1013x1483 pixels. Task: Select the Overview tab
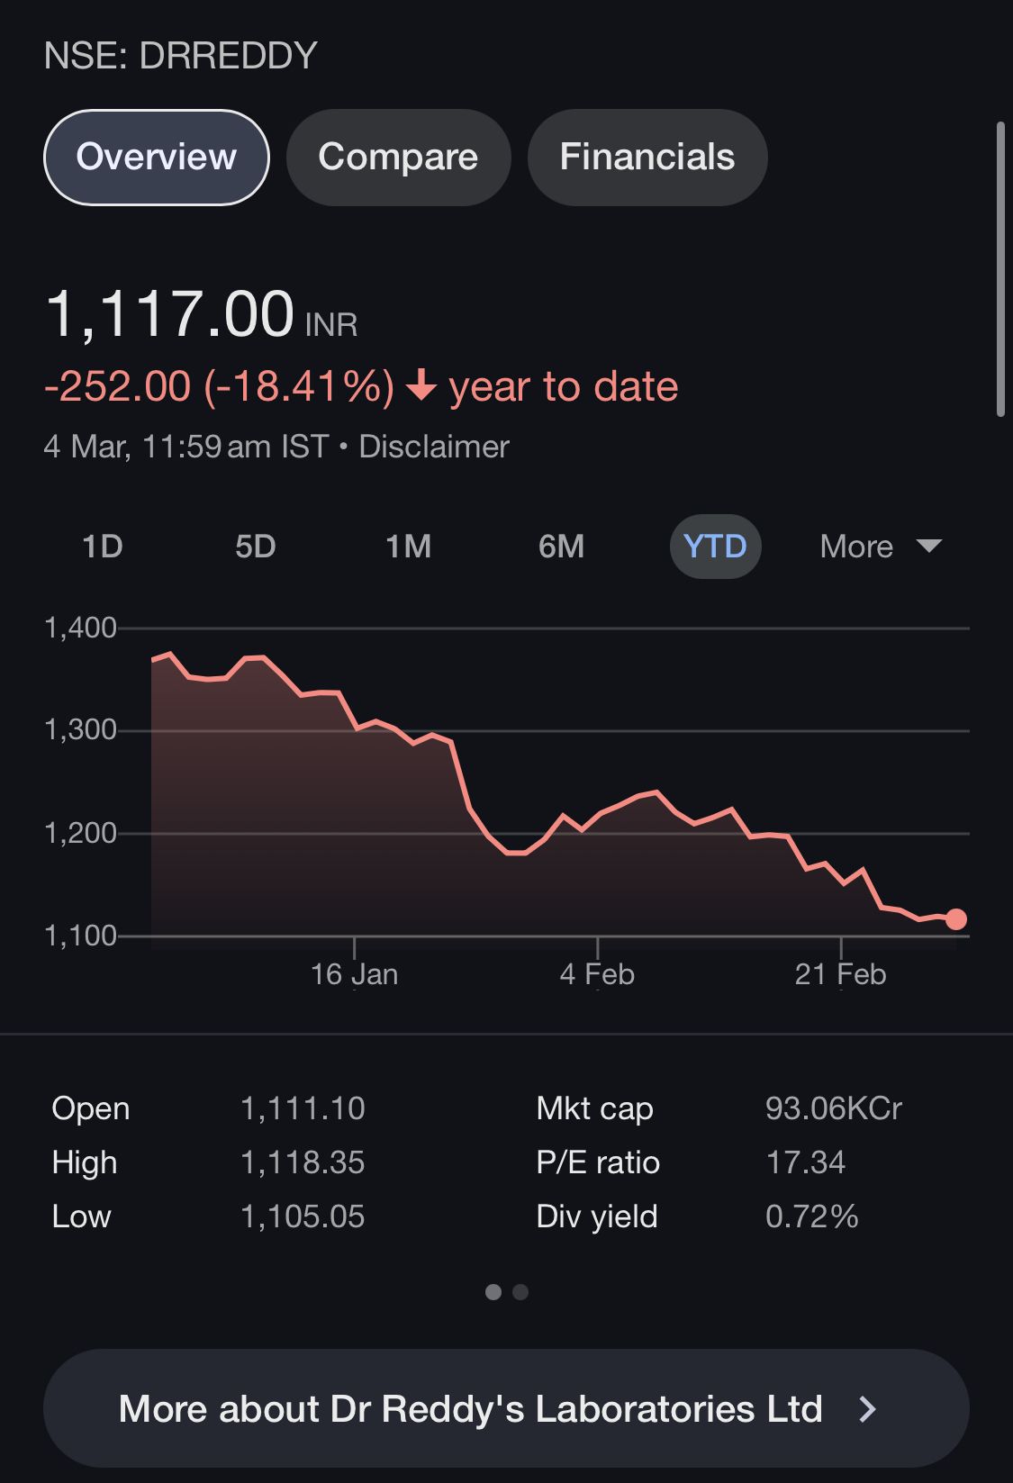[x=157, y=158]
